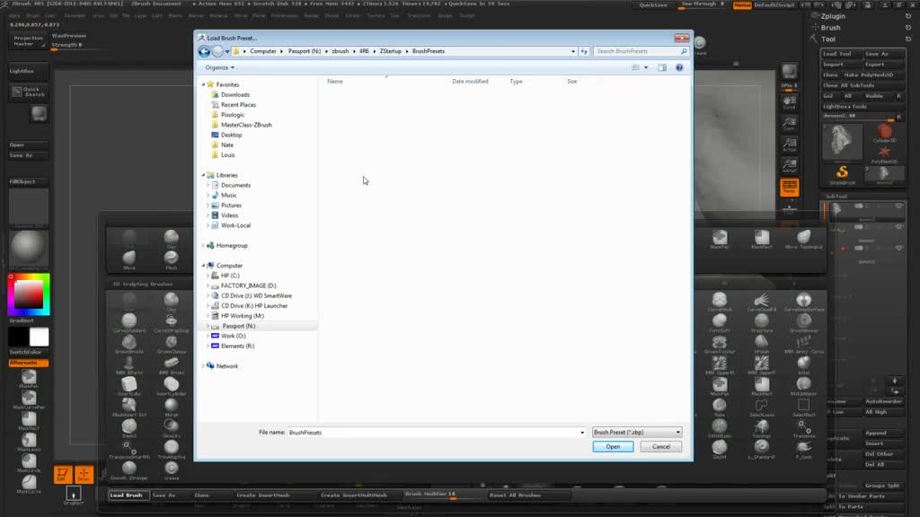Click the Open button in dialog
This screenshot has width=920, height=517.
pyautogui.click(x=613, y=447)
